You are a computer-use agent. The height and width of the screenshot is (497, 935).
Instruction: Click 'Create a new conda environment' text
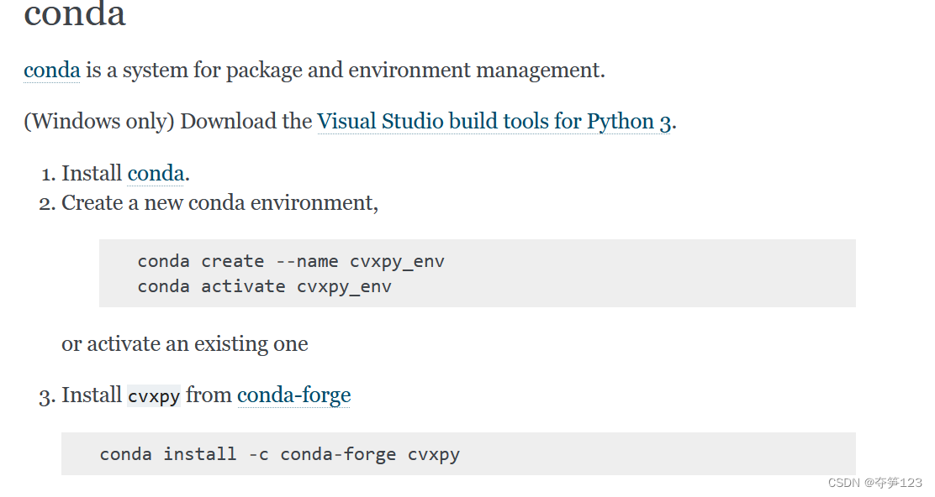219,203
